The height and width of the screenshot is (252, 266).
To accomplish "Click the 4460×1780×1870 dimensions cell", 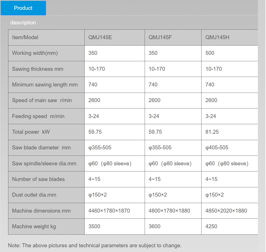I will tap(109, 211).
